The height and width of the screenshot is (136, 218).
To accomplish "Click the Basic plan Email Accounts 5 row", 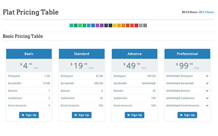I will [x=29, y=106].
